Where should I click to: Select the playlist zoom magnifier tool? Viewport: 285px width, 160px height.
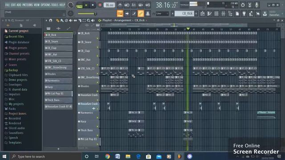coord(88,20)
